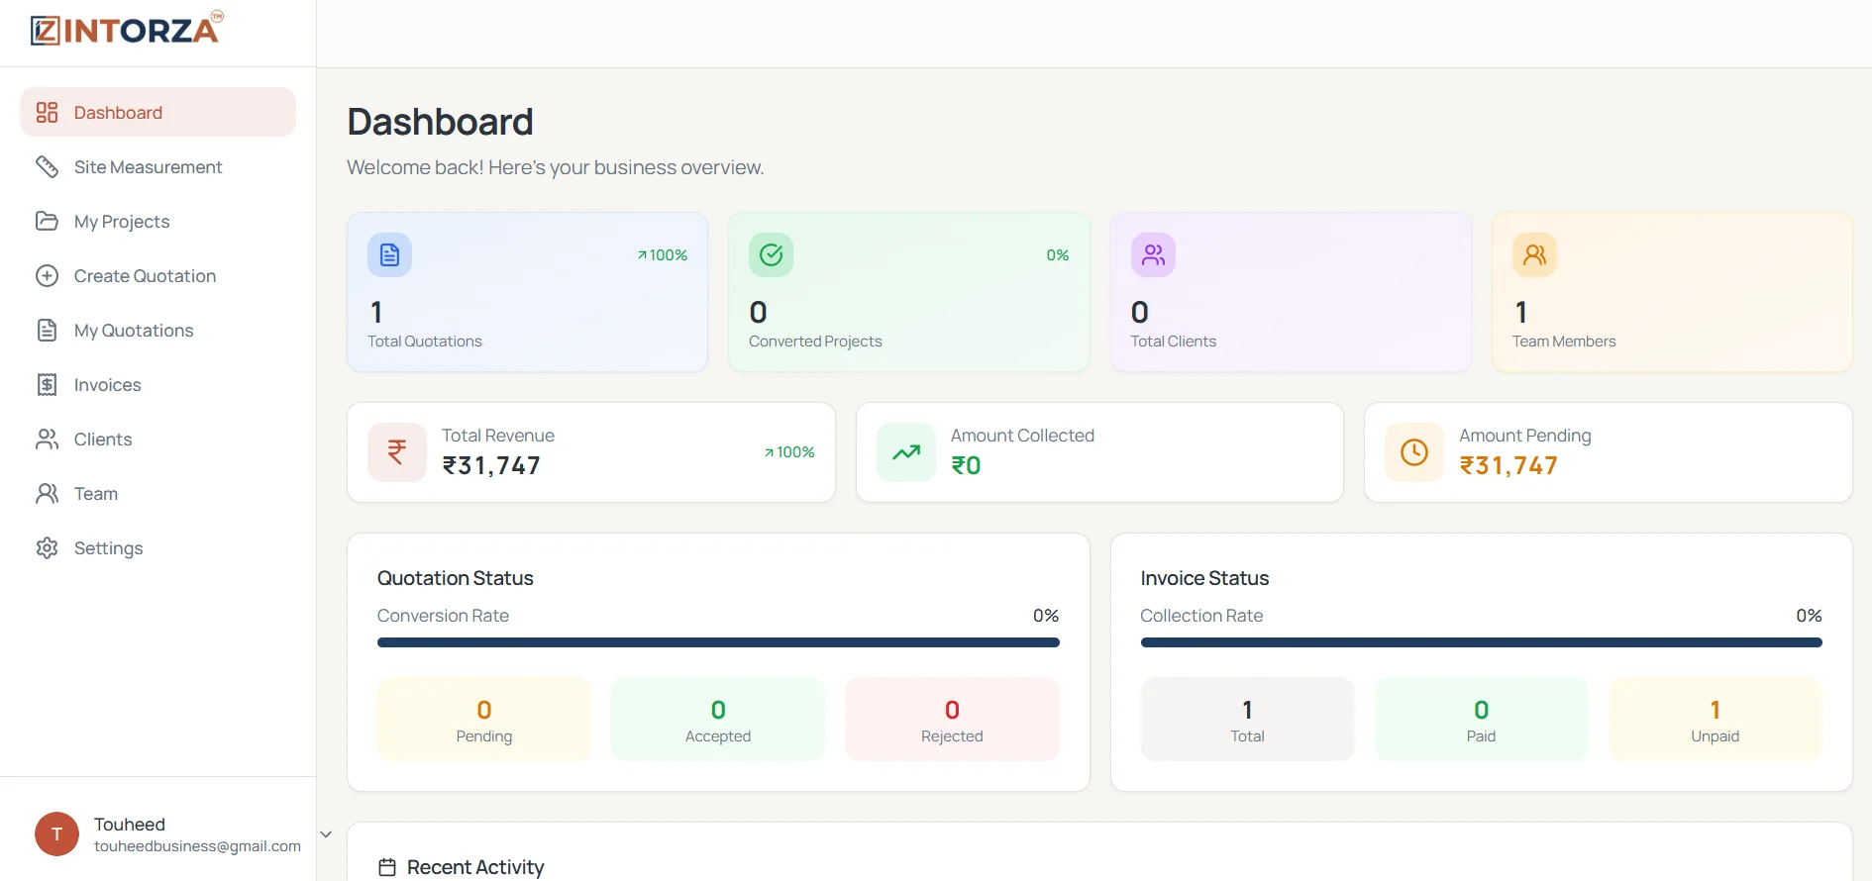Click the Conversion Rate progress bar
This screenshot has width=1872, height=881.
tap(718, 642)
